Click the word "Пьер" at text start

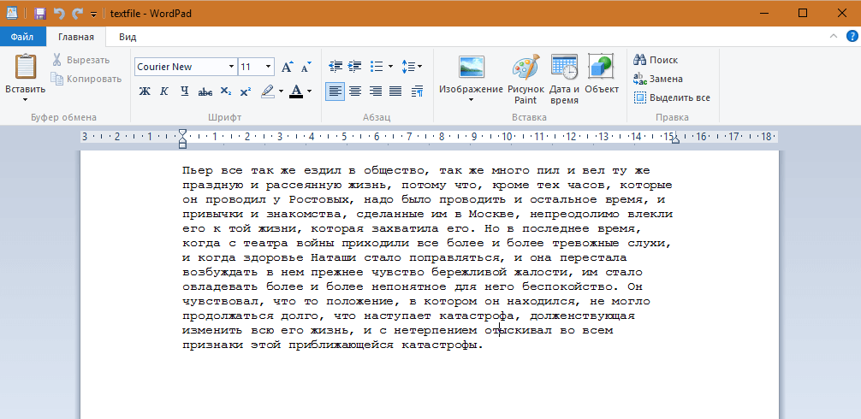pos(198,170)
